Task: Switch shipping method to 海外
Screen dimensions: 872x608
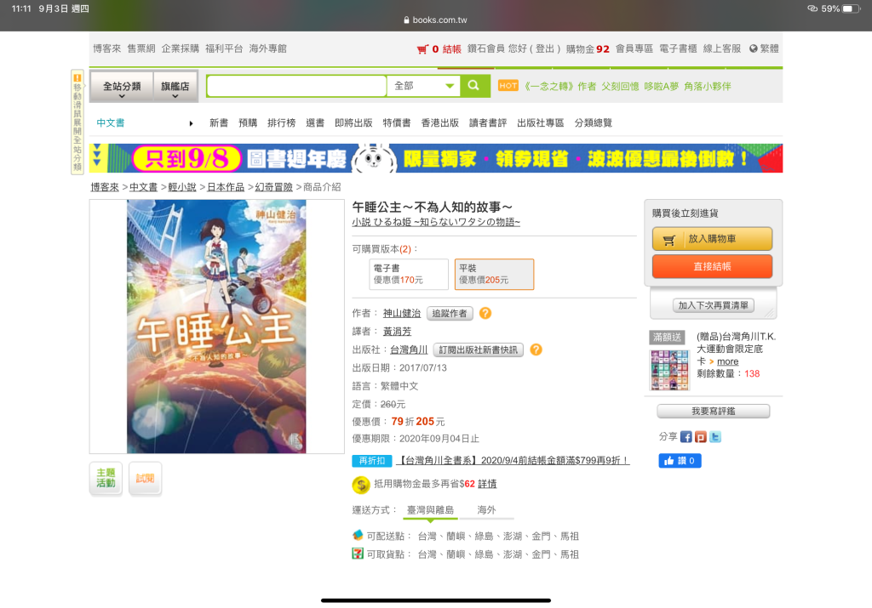Action: pos(486,510)
